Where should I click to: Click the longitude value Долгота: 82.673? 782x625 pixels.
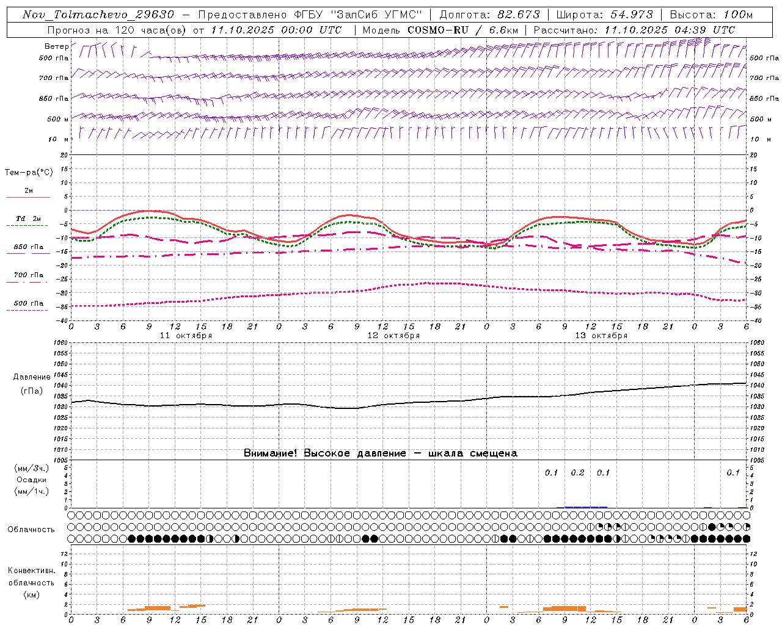pyautogui.click(x=490, y=15)
